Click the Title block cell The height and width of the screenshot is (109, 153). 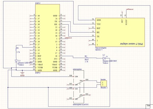(149, 105)
